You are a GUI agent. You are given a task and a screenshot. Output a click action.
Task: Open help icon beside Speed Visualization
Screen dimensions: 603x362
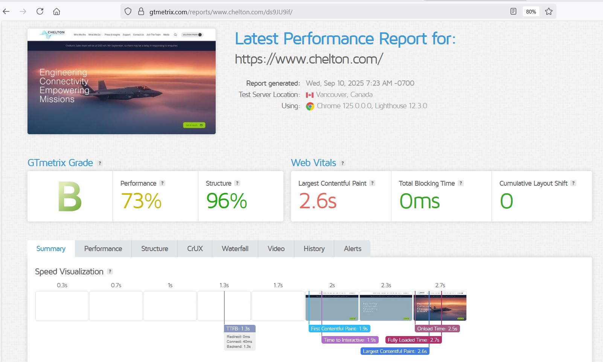[x=110, y=271]
